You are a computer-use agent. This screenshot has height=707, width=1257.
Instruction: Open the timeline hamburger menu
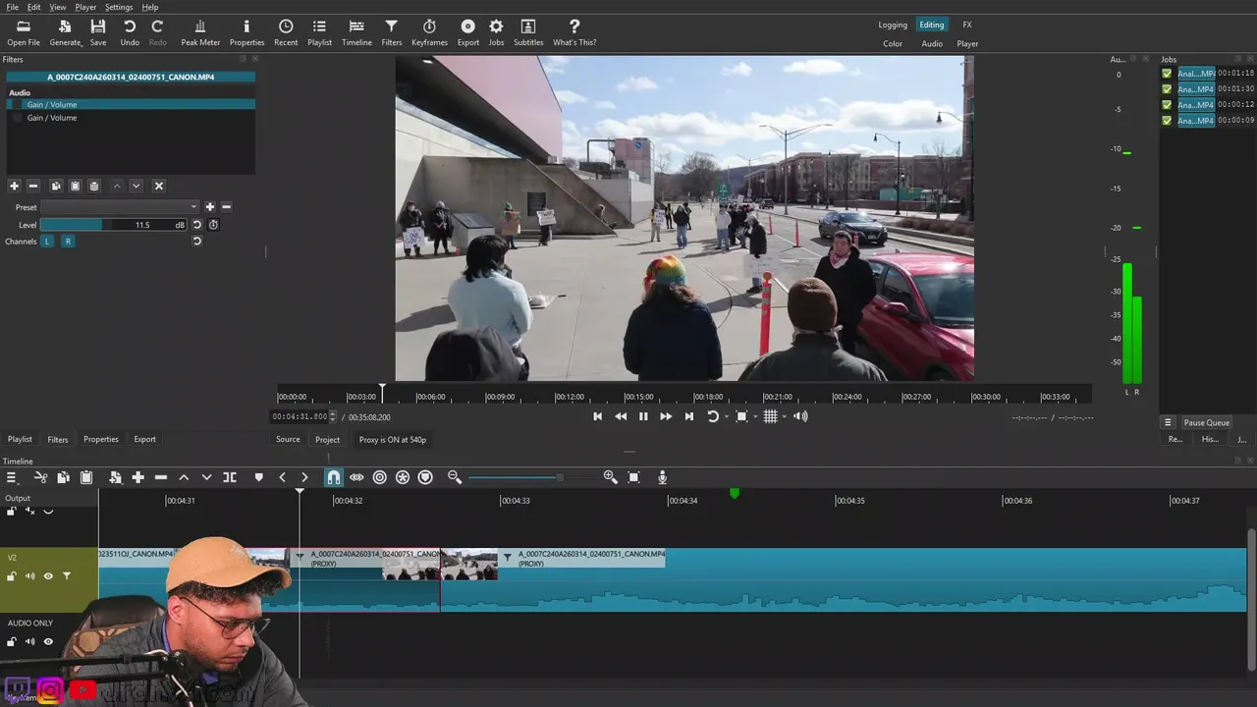coord(12,477)
